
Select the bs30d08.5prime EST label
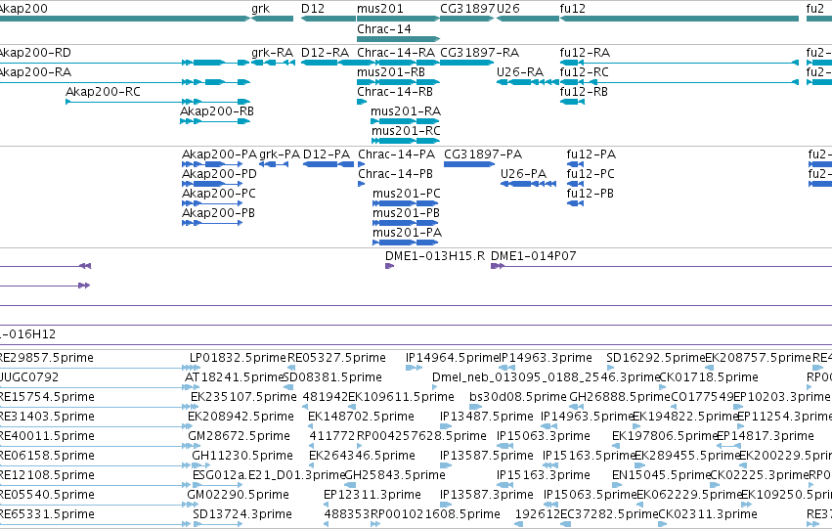(x=518, y=397)
